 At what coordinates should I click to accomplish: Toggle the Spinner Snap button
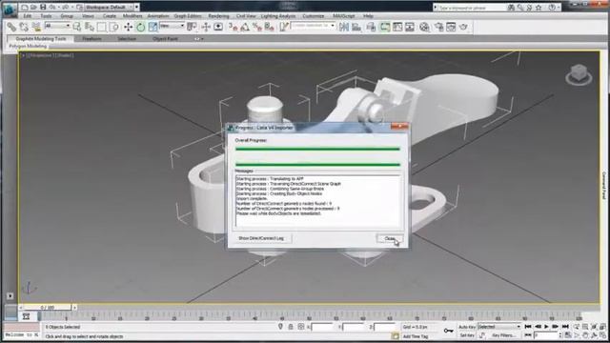[269, 27]
